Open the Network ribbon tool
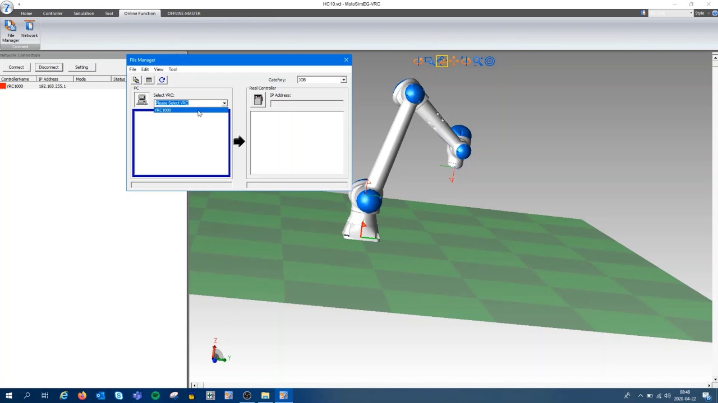This screenshot has width=718, height=403. click(x=29, y=30)
